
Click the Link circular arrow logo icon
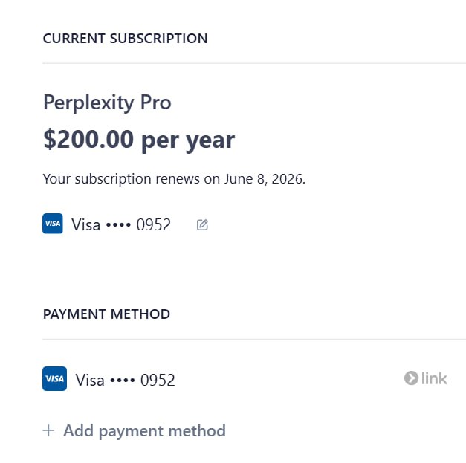coord(411,378)
